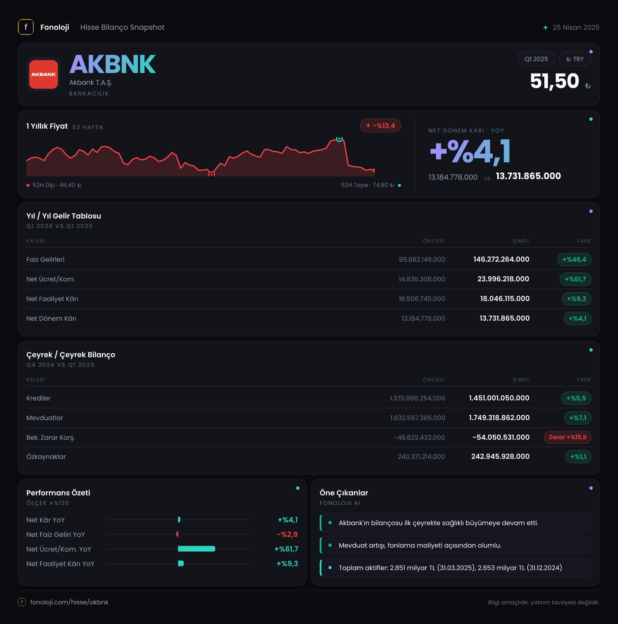Click the value 242.945.928.000
Viewport: 618px width, 624px height.
click(x=500, y=457)
